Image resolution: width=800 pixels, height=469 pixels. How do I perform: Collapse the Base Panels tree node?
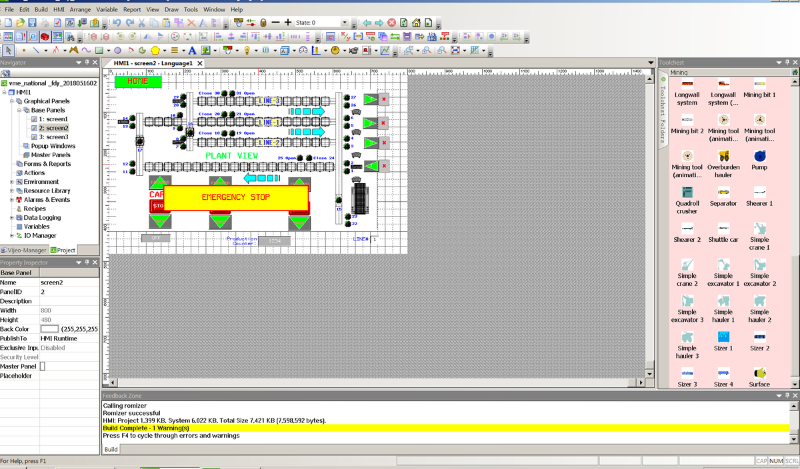click(x=19, y=110)
